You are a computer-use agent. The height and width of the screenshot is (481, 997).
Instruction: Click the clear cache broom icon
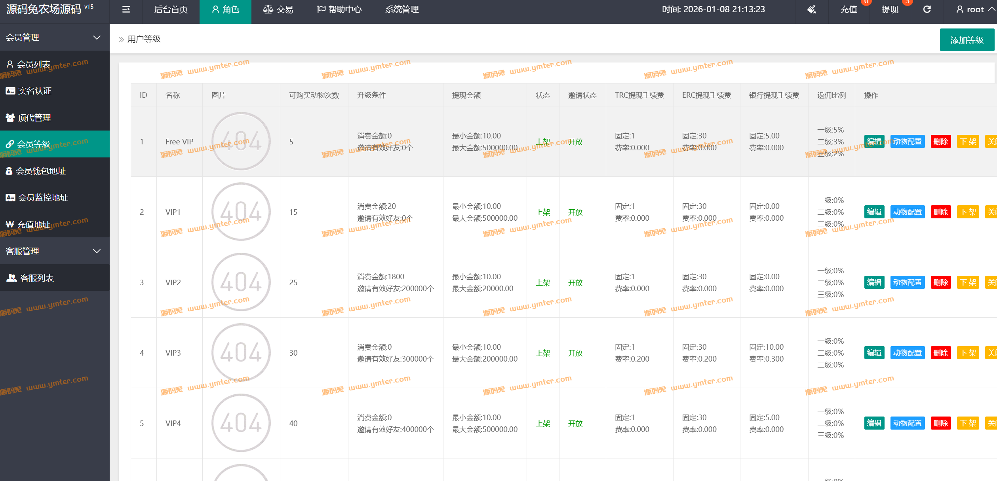pyautogui.click(x=812, y=9)
